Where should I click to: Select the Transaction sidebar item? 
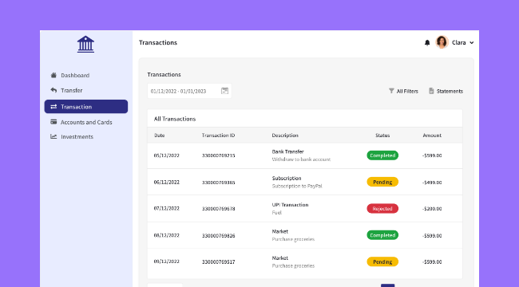[x=86, y=107]
